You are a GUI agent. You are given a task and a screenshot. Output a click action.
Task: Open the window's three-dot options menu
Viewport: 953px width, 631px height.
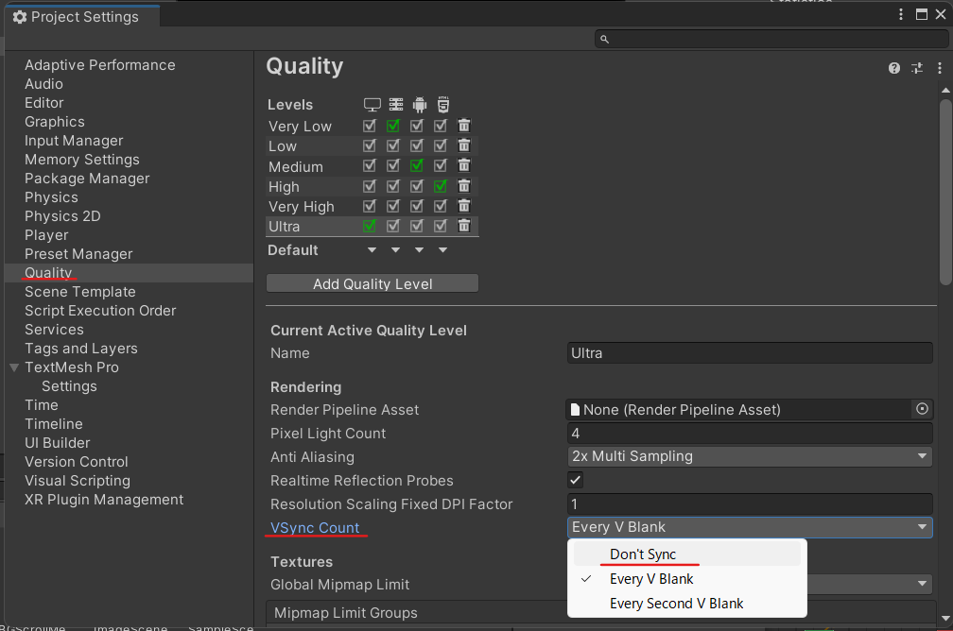pyautogui.click(x=901, y=14)
